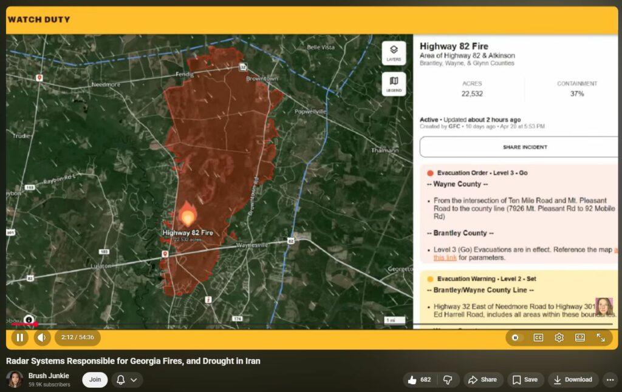Click the Evacuation Order Level 3 Go header
The image size is (622, 392).
click(482, 173)
